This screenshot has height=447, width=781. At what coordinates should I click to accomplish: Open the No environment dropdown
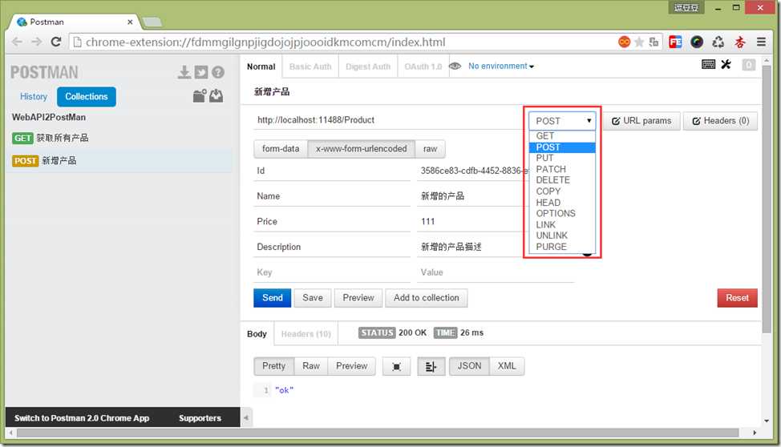[x=500, y=66]
